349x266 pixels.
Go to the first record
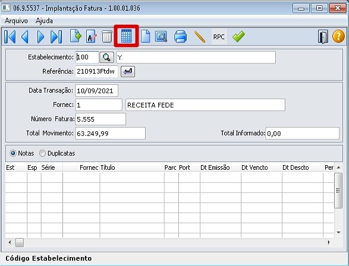click(x=10, y=37)
